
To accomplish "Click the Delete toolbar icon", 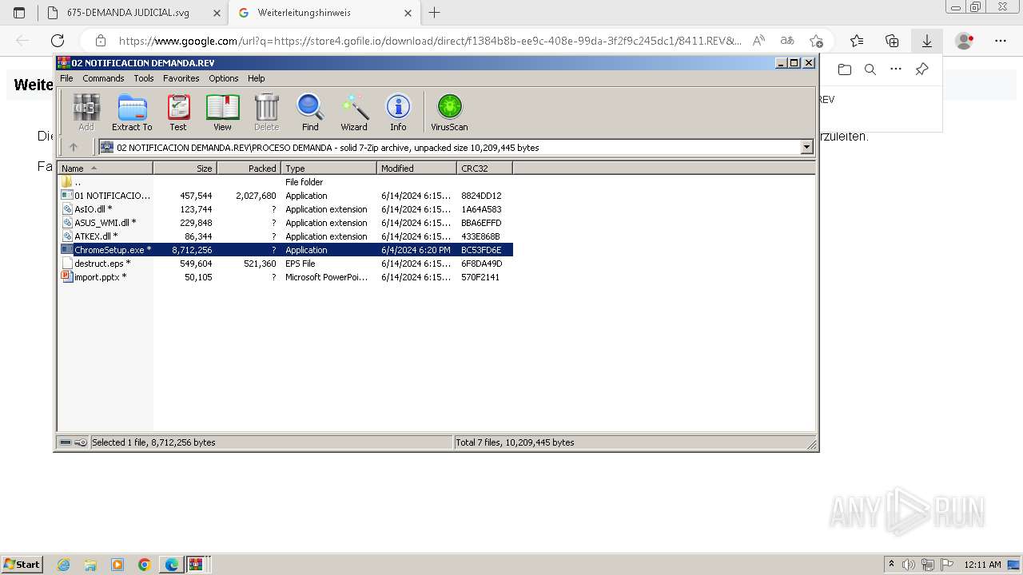I will pos(266,112).
